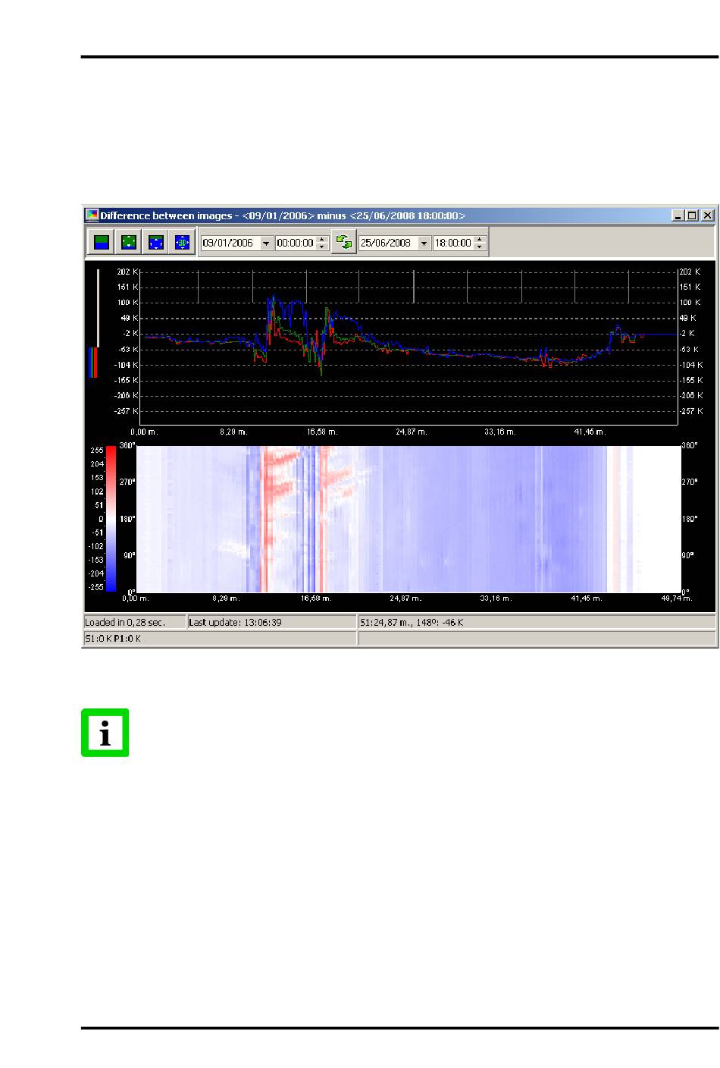Click the '-257 K' left axis label
Viewport: 720px width, 1068px height.
click(126, 411)
